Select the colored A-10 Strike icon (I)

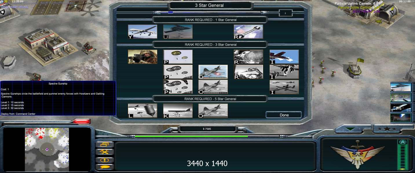(284, 57)
